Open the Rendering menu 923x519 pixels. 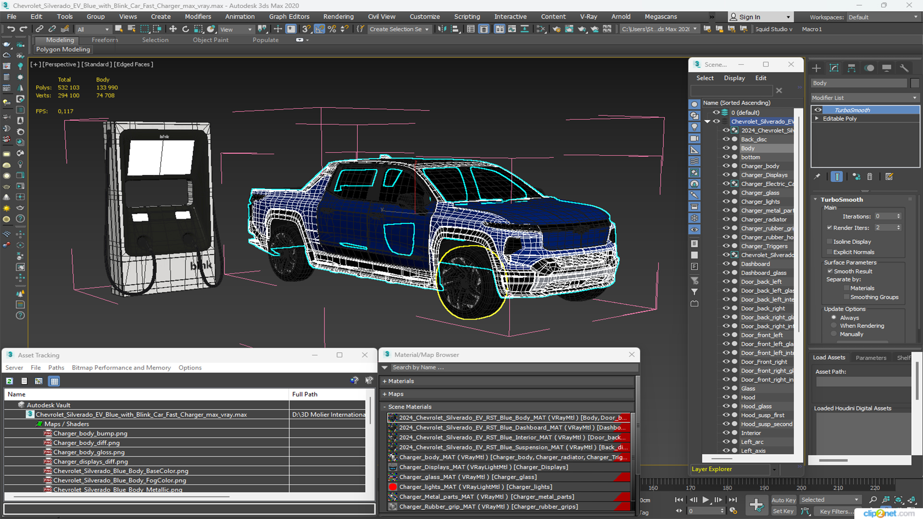click(338, 17)
